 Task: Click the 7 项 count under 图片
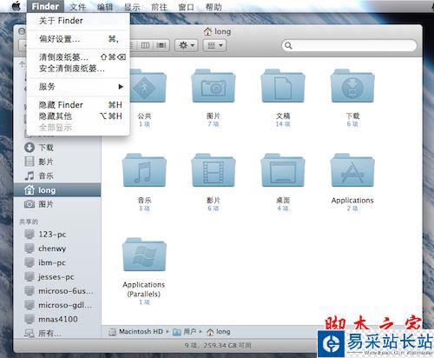(214, 124)
